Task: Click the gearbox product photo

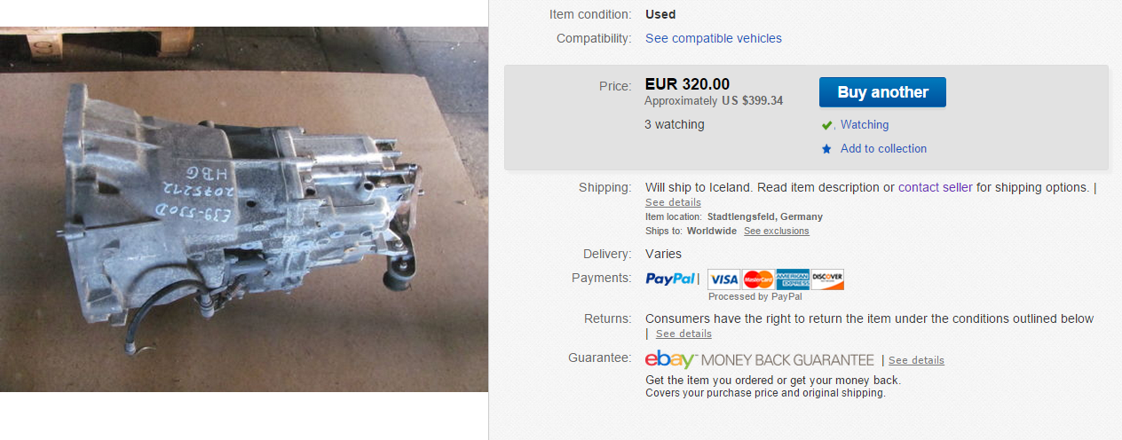Action: tap(244, 209)
